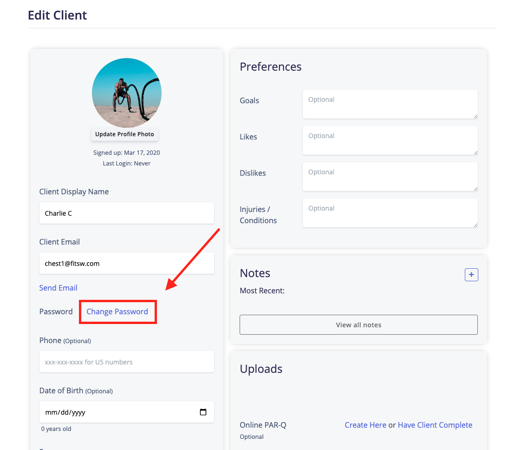This screenshot has height=450, width=521.
Task: Click the Goals textarea resize handle
Action: tap(475, 116)
